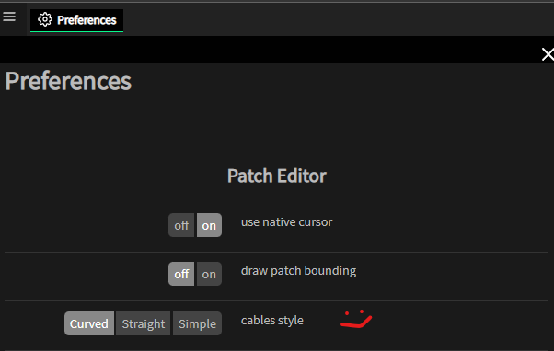
Task: Open the hamburger menu icon
Action: (x=9, y=17)
